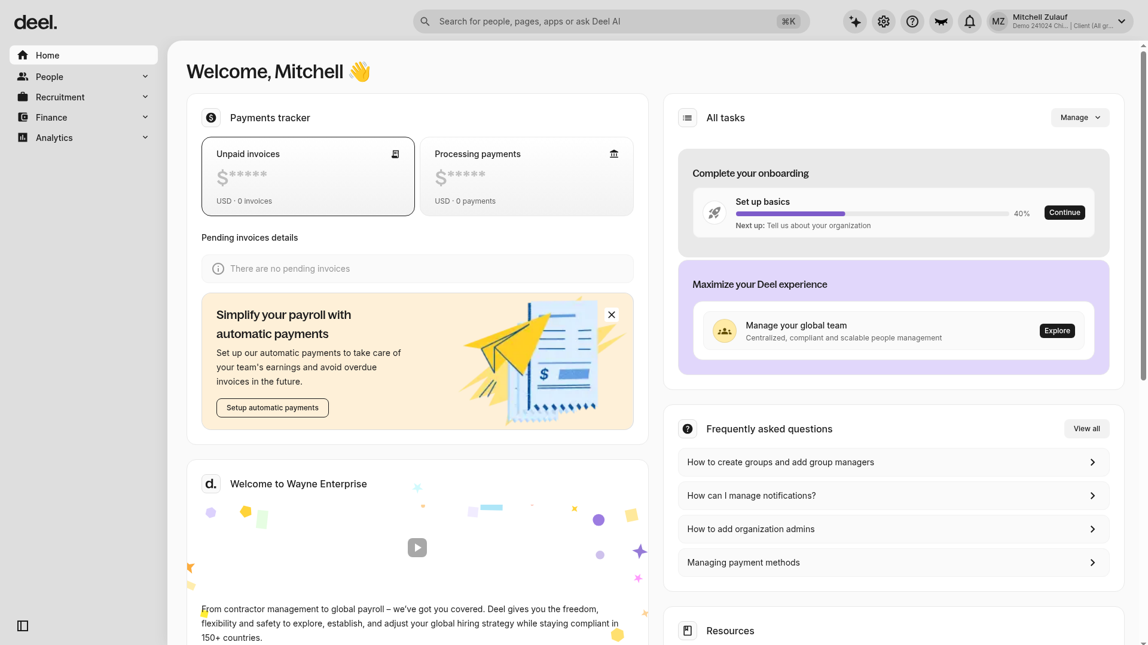Click Setup automatic payments button
1148x645 pixels.
[273, 408]
